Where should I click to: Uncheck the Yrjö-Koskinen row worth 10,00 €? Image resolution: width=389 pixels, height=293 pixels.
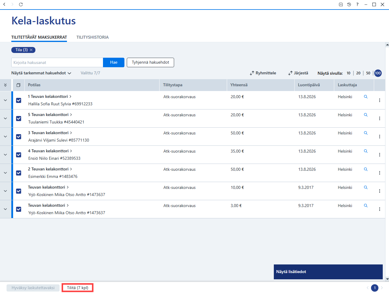[x=18, y=191]
